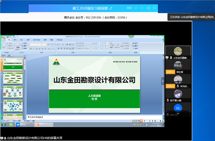Switch to the 插入 ribbon tab
This screenshot has height=141, width=215.
click(15, 40)
